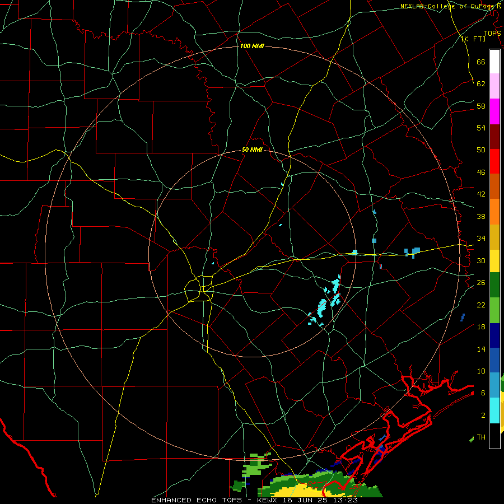Click the legend value 6
The image size is (504, 504).
coord(483,393)
